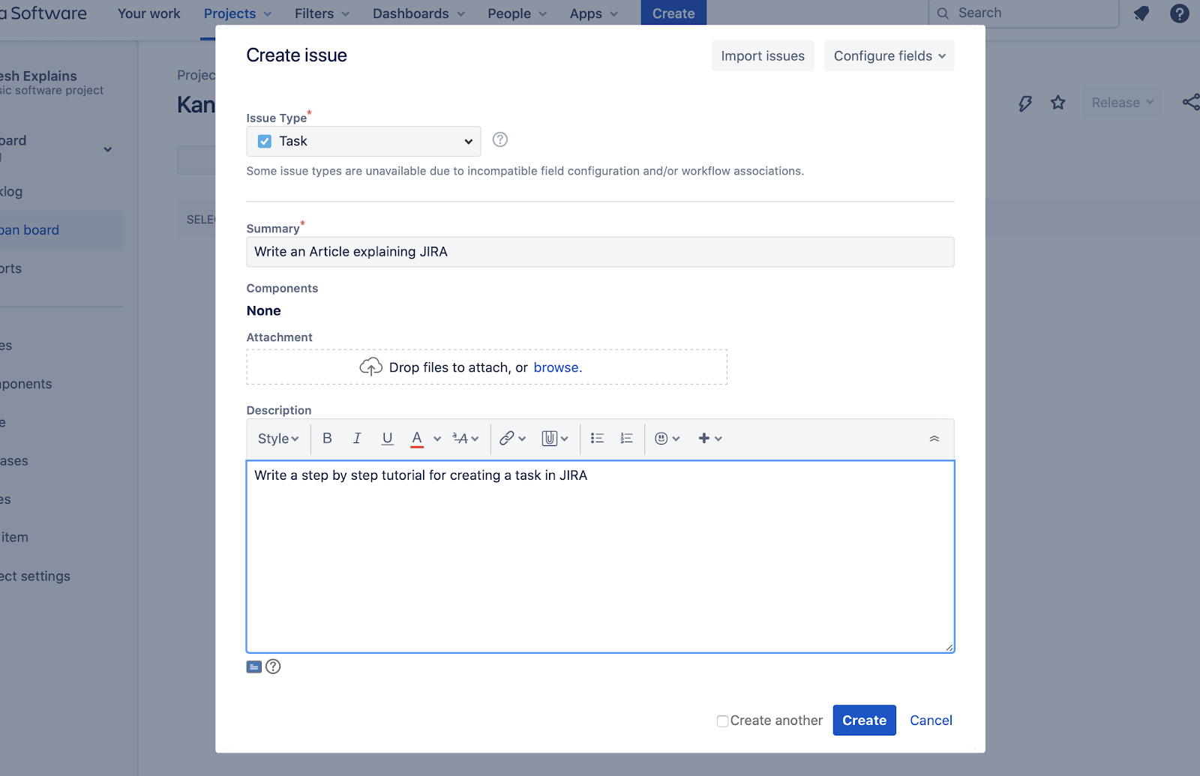This screenshot has height=776, width=1200.
Task: Insert a numbered list
Action: pos(627,439)
